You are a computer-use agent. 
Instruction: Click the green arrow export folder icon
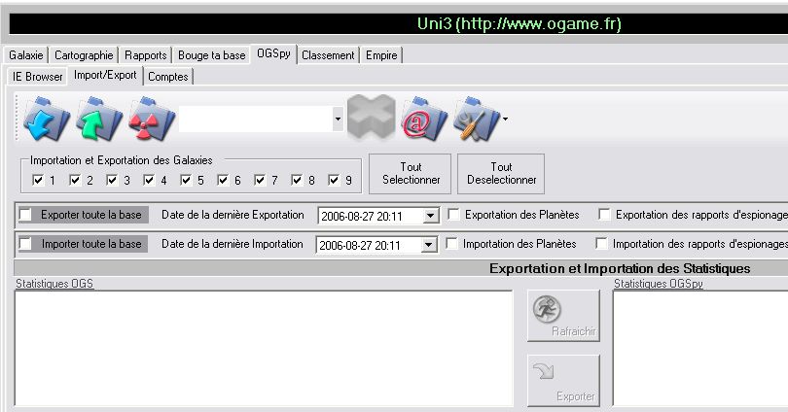pyautogui.click(x=98, y=120)
